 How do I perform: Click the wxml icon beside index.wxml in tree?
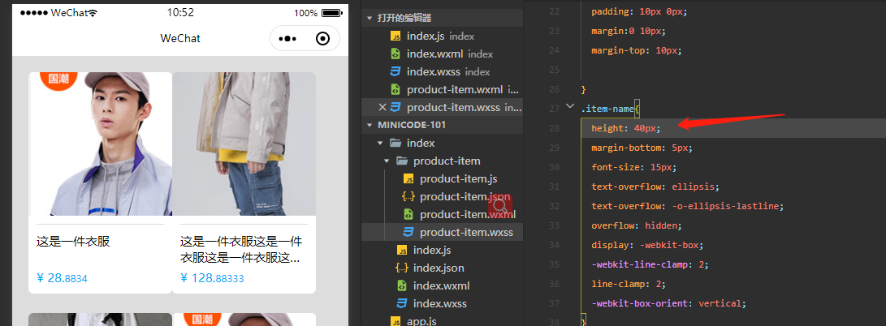pos(402,285)
